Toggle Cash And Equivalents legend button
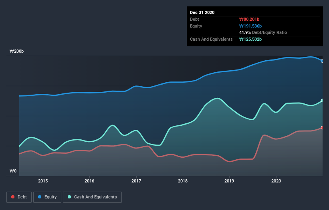 point(92,197)
